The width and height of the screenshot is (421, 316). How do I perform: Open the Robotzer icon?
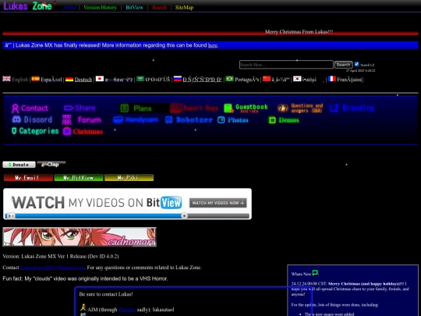(x=168, y=120)
